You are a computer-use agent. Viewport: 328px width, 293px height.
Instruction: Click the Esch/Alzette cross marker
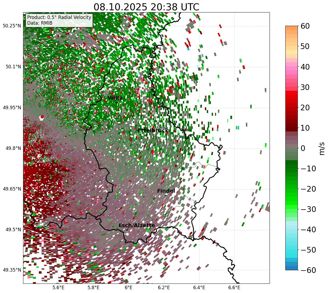coord(127,230)
